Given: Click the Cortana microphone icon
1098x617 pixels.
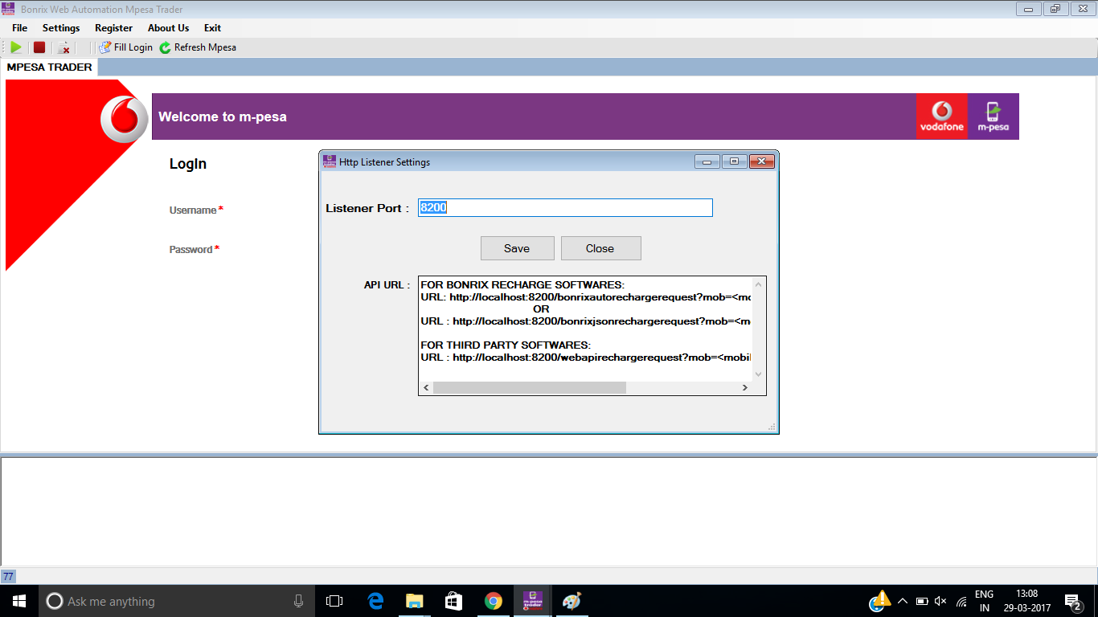Looking at the screenshot, I should (x=299, y=601).
